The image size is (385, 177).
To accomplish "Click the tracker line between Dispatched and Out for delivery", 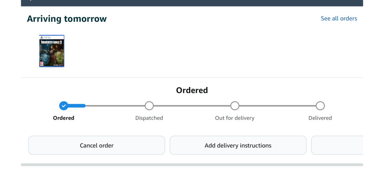I will click(x=192, y=106).
